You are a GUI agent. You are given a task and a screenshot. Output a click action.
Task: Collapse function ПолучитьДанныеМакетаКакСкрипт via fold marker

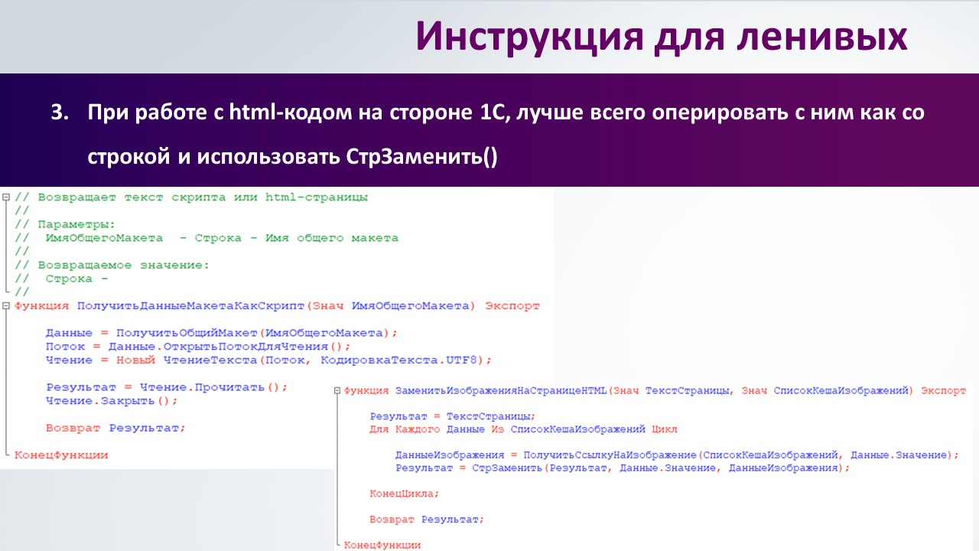click(x=6, y=306)
